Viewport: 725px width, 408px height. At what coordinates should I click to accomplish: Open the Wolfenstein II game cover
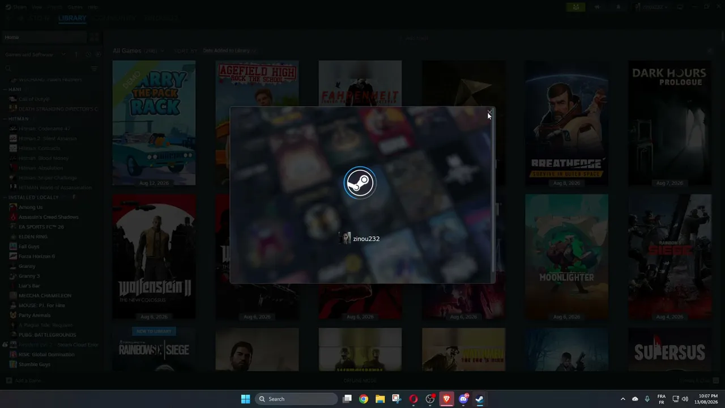click(154, 257)
